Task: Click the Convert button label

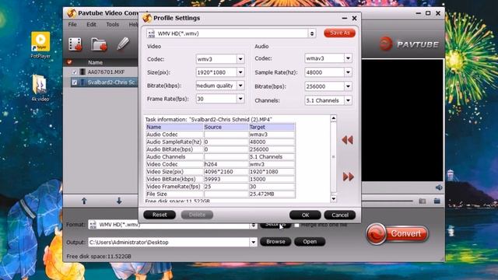Action: click(x=406, y=233)
